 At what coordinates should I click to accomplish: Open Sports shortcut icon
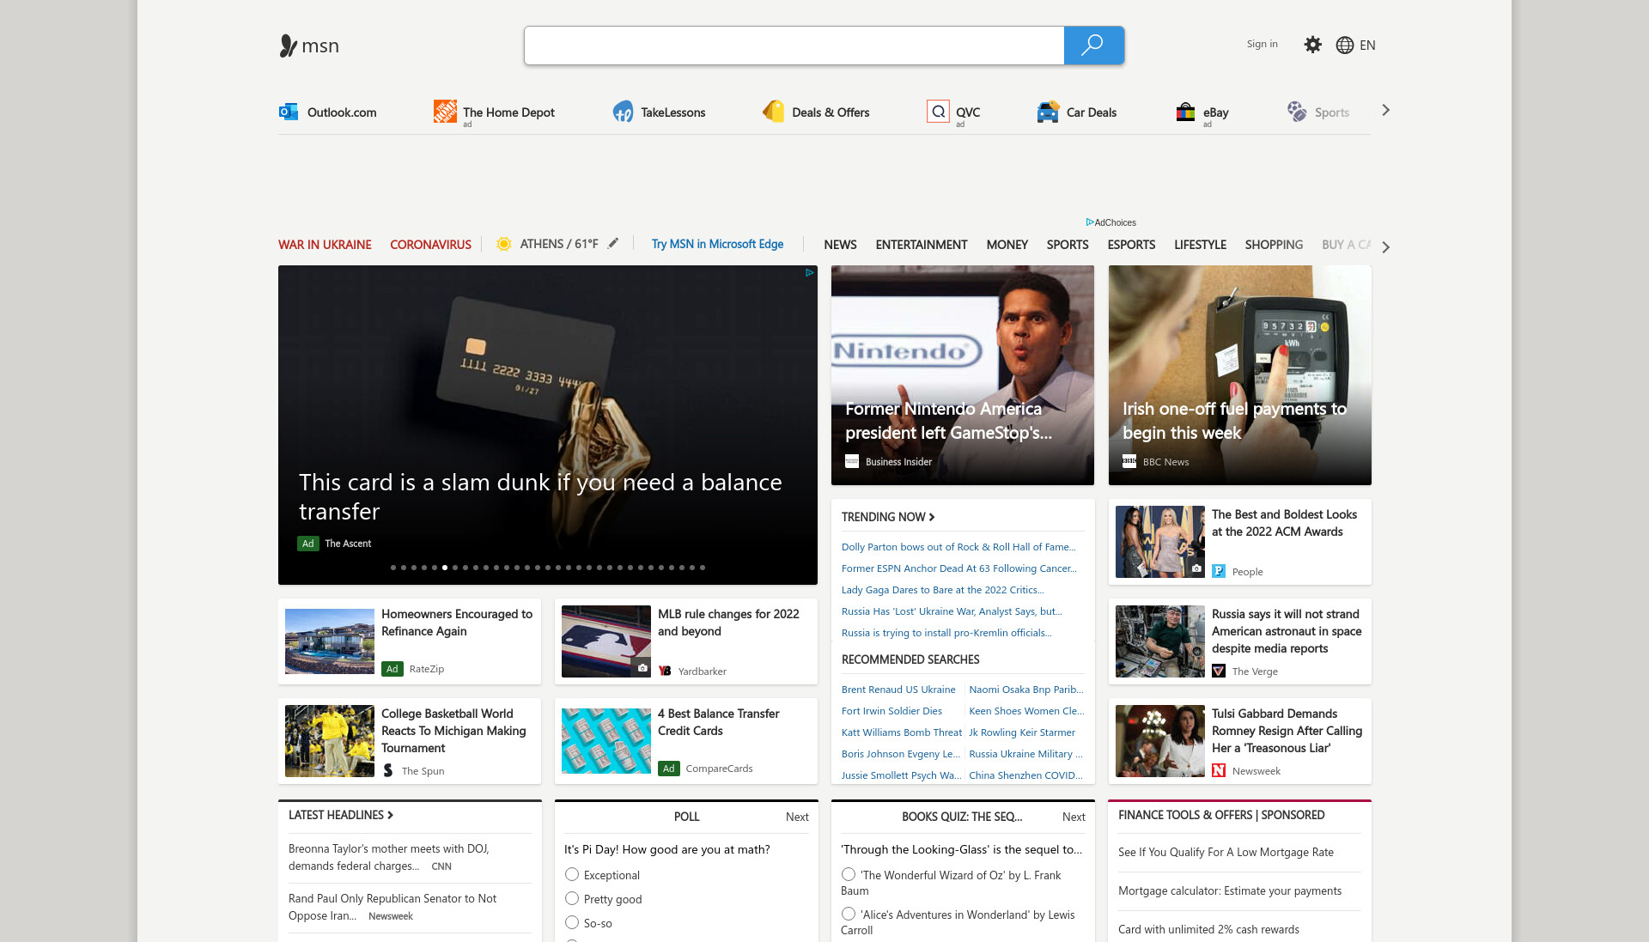pos(1297,112)
